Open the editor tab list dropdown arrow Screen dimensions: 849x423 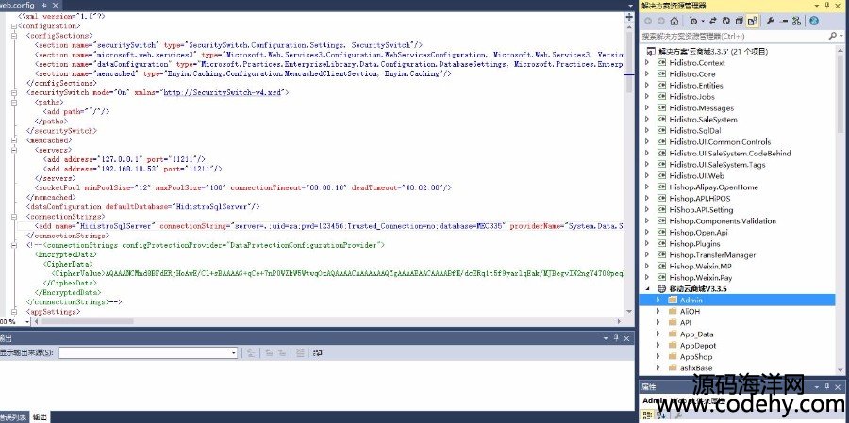click(630, 6)
